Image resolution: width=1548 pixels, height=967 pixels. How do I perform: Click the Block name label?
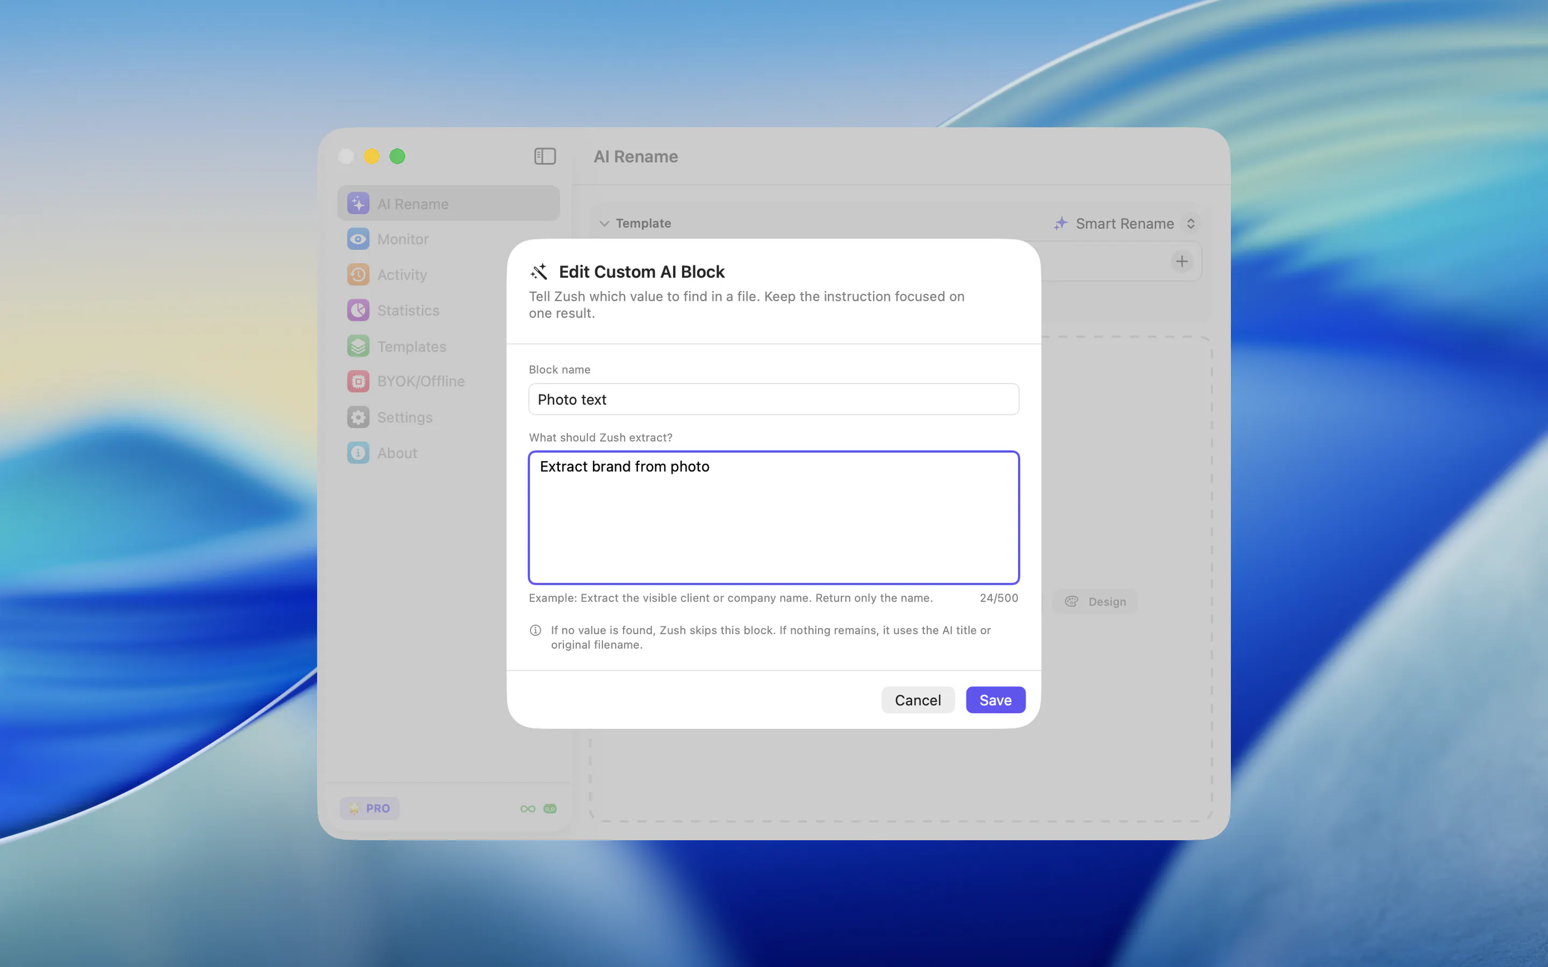click(x=560, y=370)
